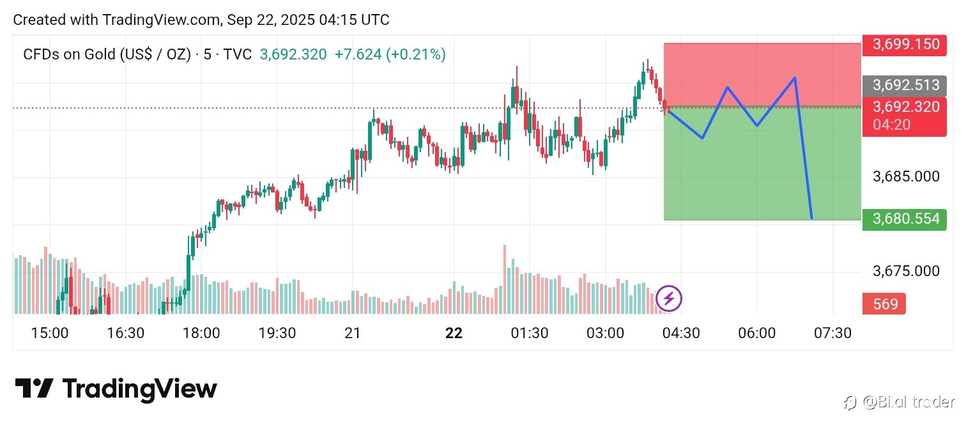Click the bold 22 date marker
This screenshot has height=427, width=966.
pyautogui.click(x=453, y=333)
